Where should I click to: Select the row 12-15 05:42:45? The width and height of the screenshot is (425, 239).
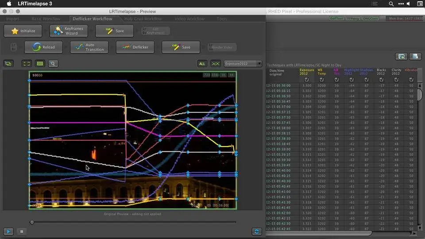point(341,229)
